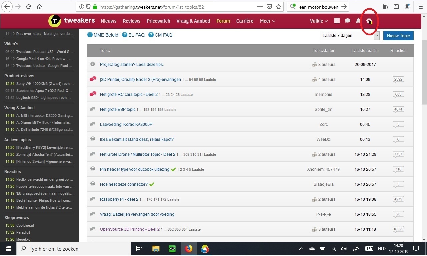Click the 16325 reactions count
Screen dimensions: 427x256
pyautogui.click(x=398, y=229)
